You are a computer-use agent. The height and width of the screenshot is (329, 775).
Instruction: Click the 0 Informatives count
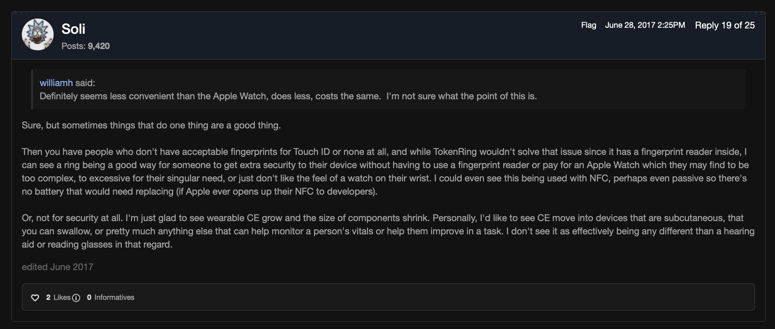click(x=111, y=297)
